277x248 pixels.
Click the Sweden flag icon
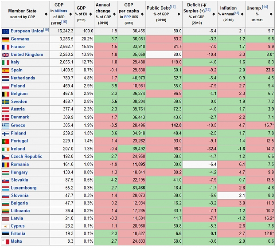6,102
